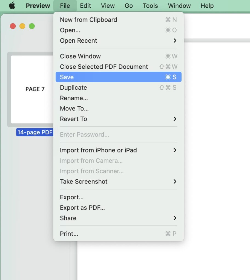Screen dimensions: 250x280
Task: Expand the Open Recent submenu
Action: (118, 41)
